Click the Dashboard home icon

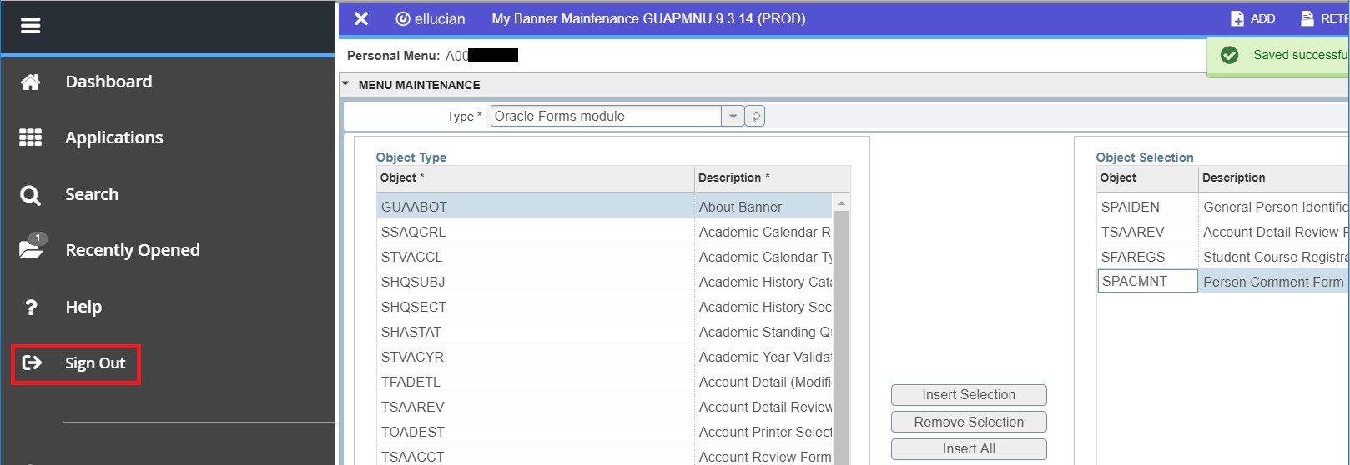(30, 82)
